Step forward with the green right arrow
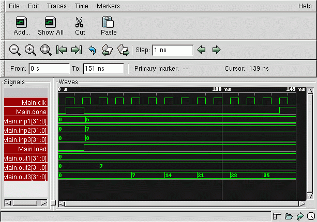Image resolution: width=317 pixels, height=222 pixels. [x=217, y=50]
